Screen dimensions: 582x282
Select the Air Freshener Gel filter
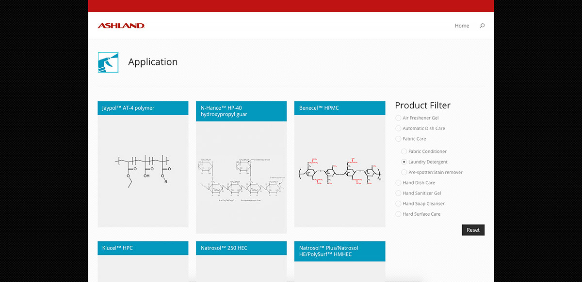[x=399, y=118]
